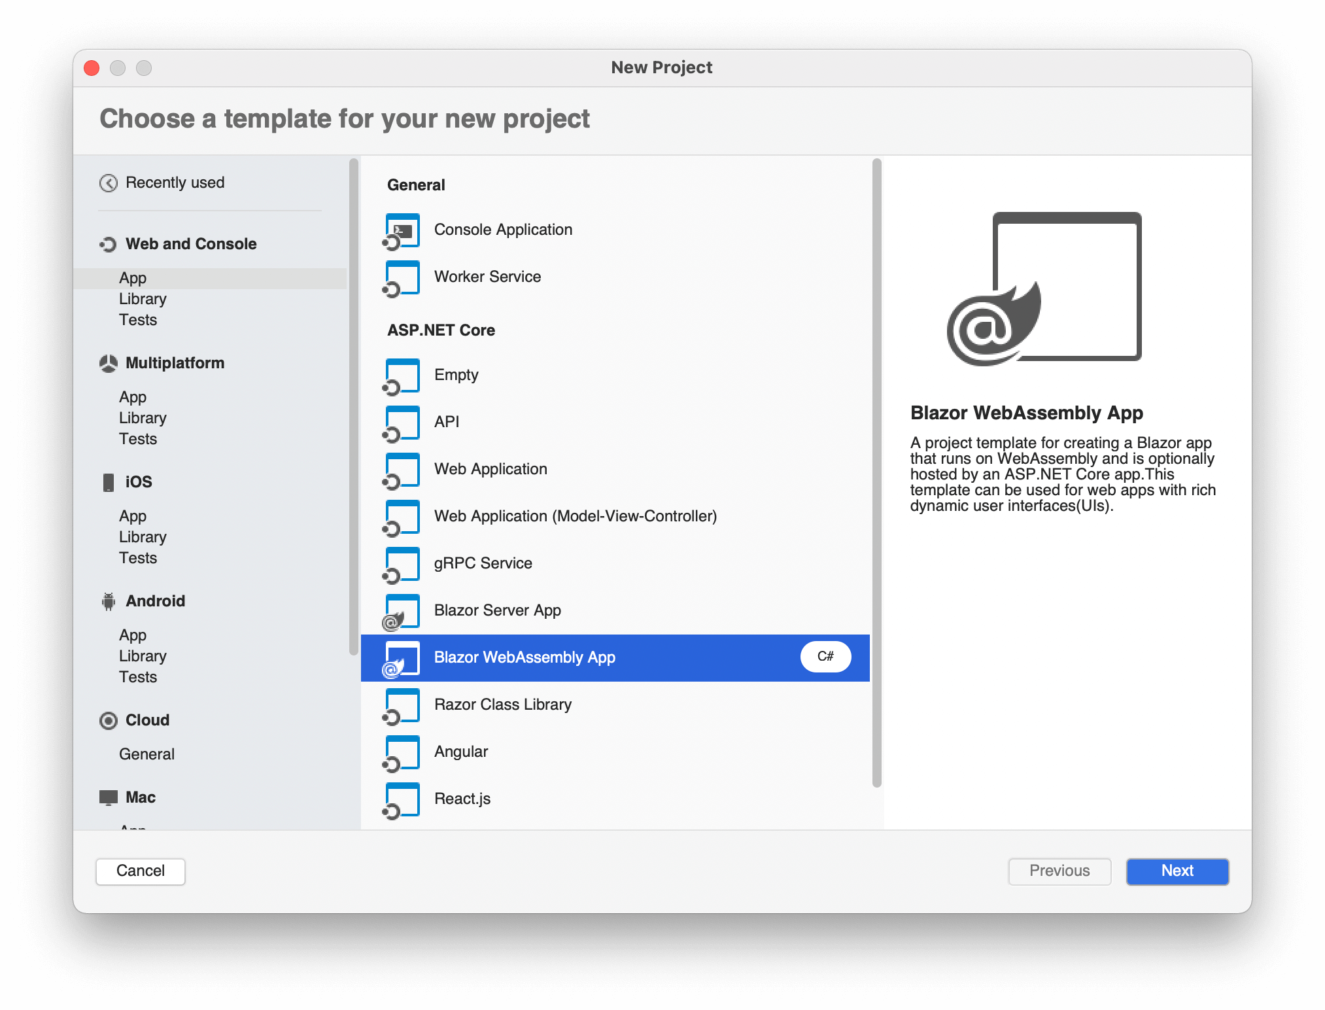This screenshot has height=1010, width=1325.
Task: Select Library under Web and Console
Action: click(x=143, y=299)
